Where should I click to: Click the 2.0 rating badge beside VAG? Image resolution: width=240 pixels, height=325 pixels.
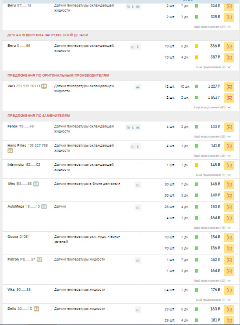(x=44, y=86)
